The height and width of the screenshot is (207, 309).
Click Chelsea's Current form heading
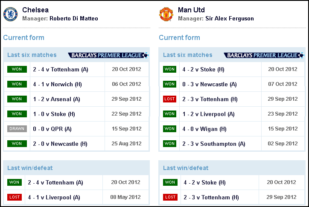tap(23, 37)
